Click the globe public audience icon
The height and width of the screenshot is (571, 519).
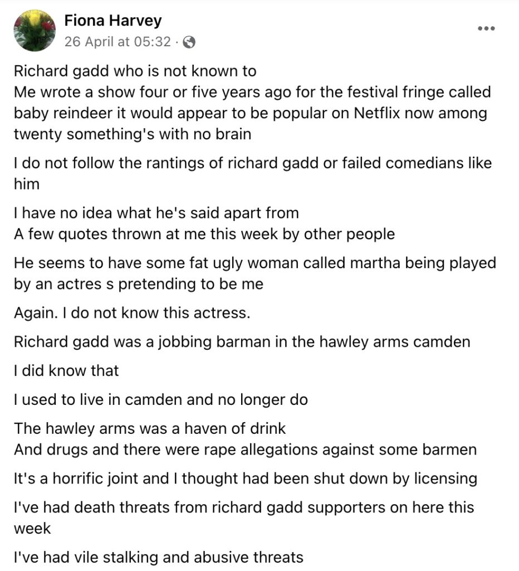(189, 42)
